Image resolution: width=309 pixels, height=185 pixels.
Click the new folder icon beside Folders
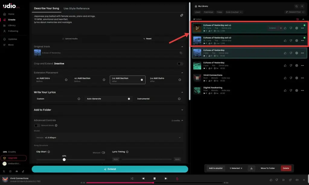(298, 19)
